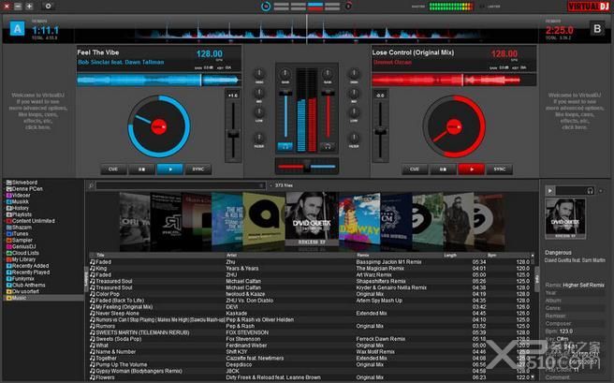Screen dimensions: 614x383
Task: Sort track list by Length column
Action: [450, 256]
